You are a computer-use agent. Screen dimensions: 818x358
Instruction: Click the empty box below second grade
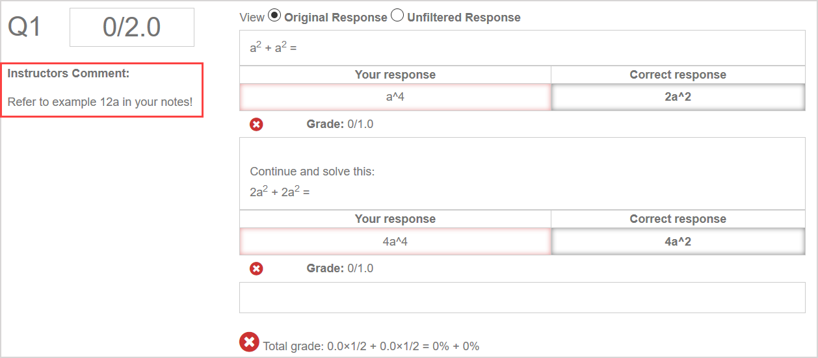coord(522,298)
